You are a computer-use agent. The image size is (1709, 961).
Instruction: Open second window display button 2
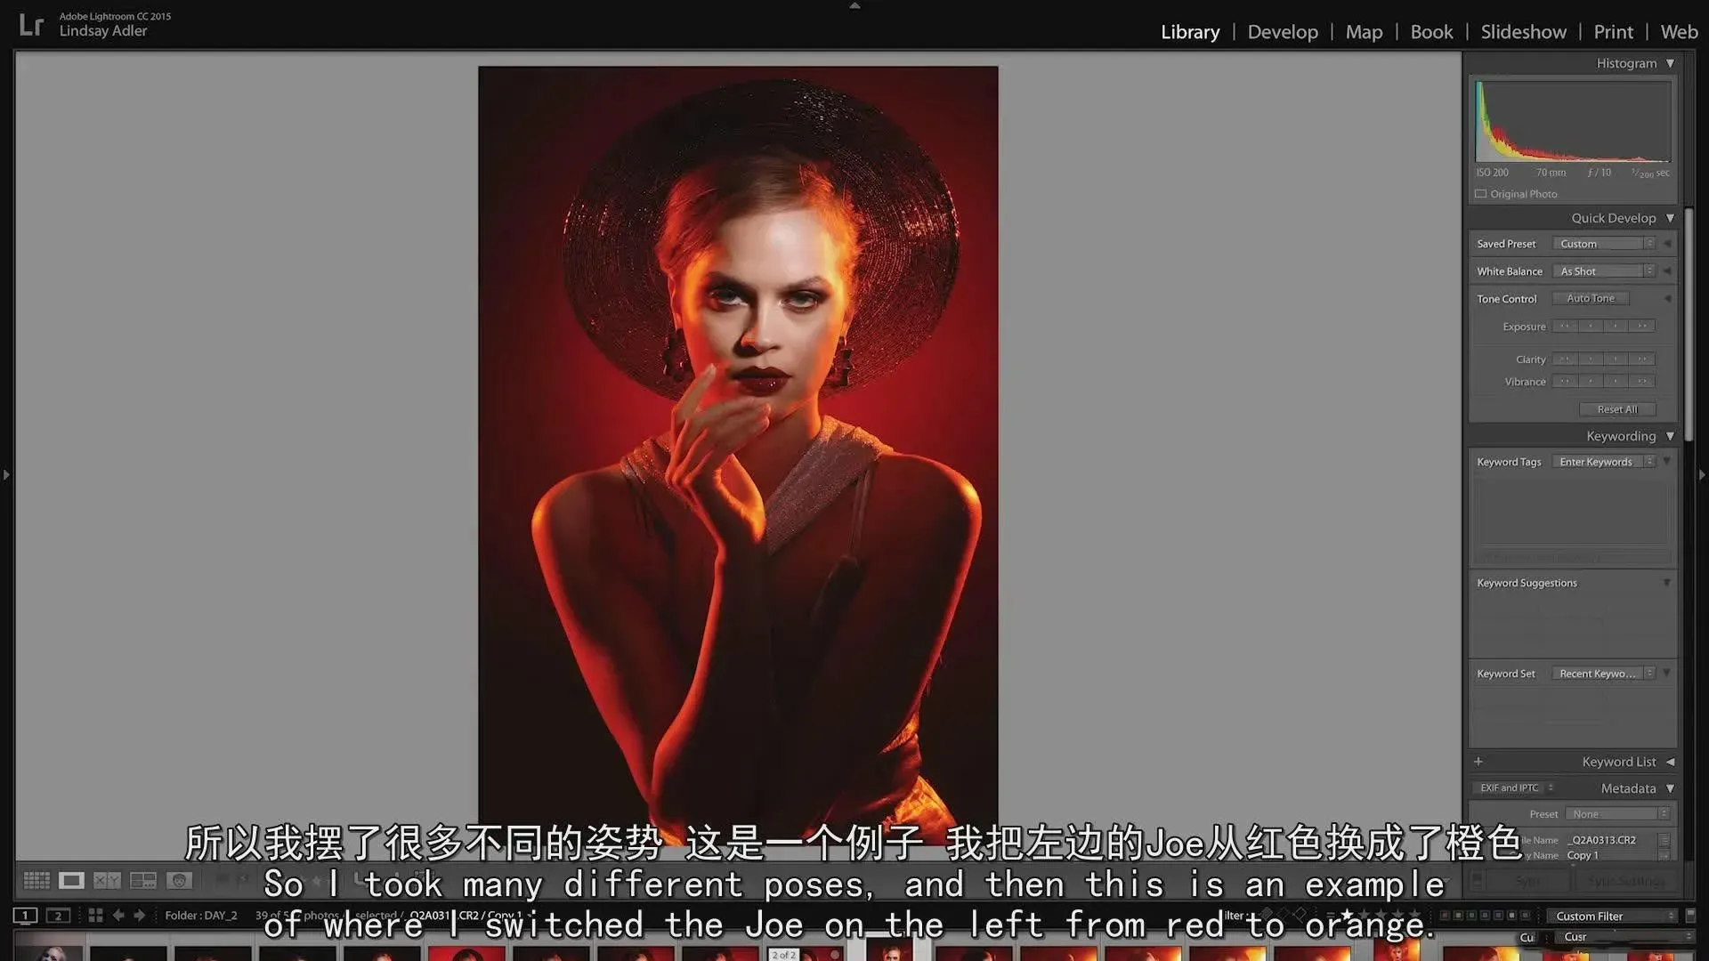point(58,915)
